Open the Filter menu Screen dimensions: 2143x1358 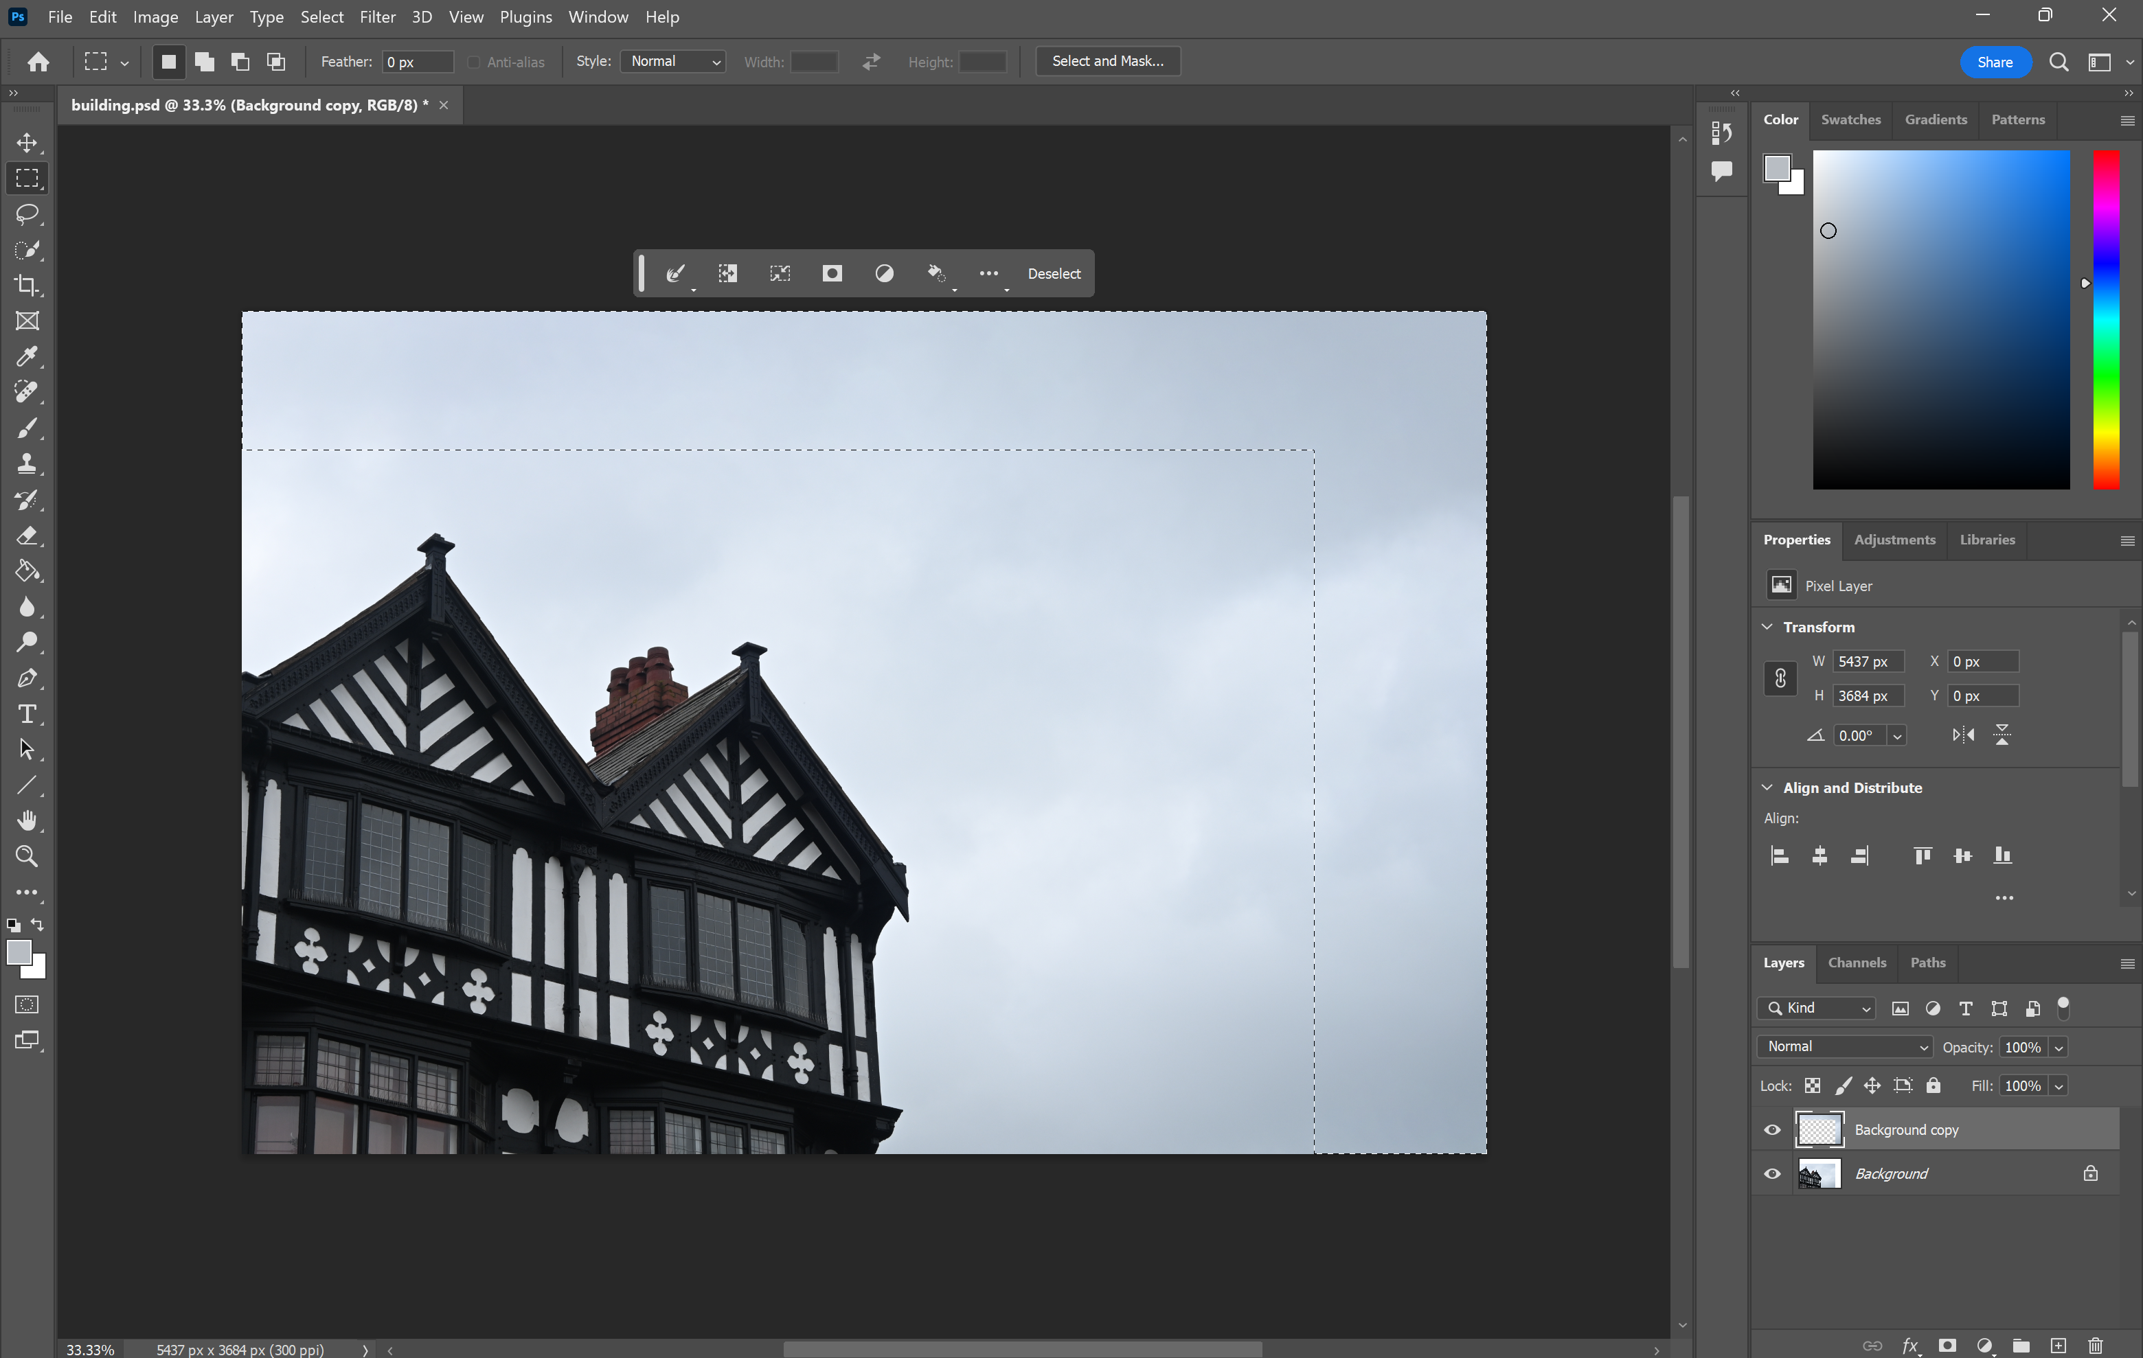377,17
